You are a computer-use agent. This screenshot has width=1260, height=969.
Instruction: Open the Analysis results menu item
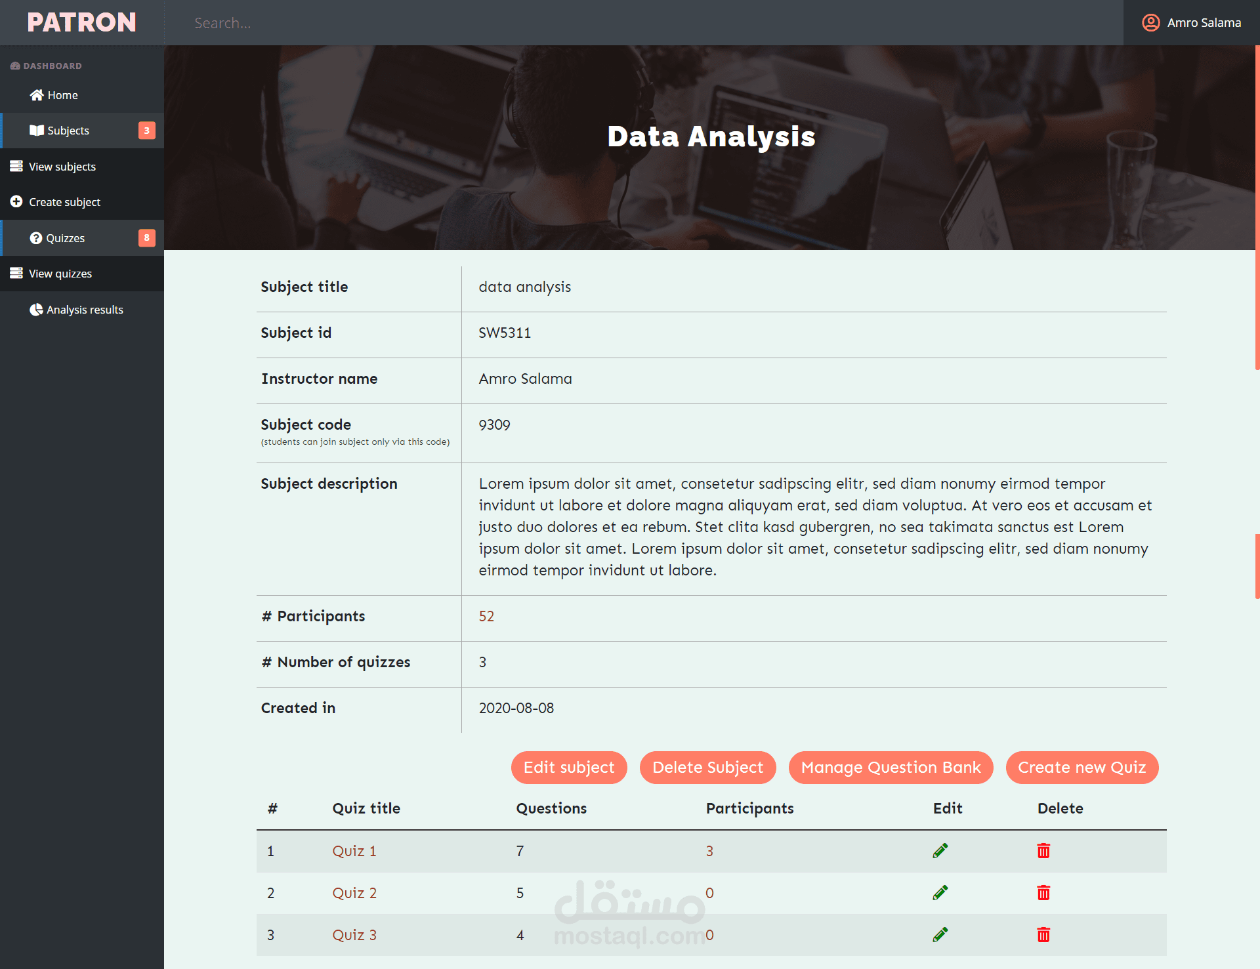pos(85,310)
